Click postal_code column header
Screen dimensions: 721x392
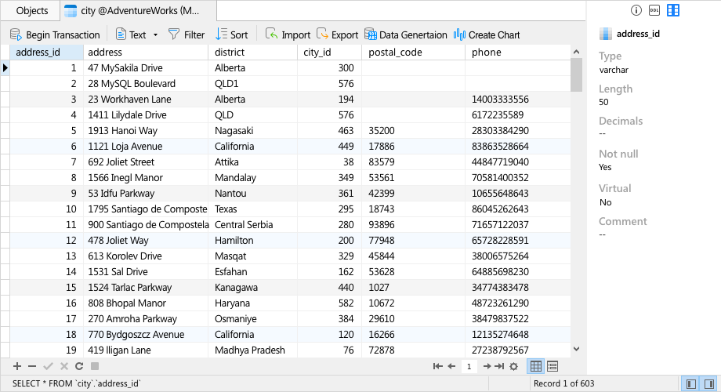coord(413,52)
